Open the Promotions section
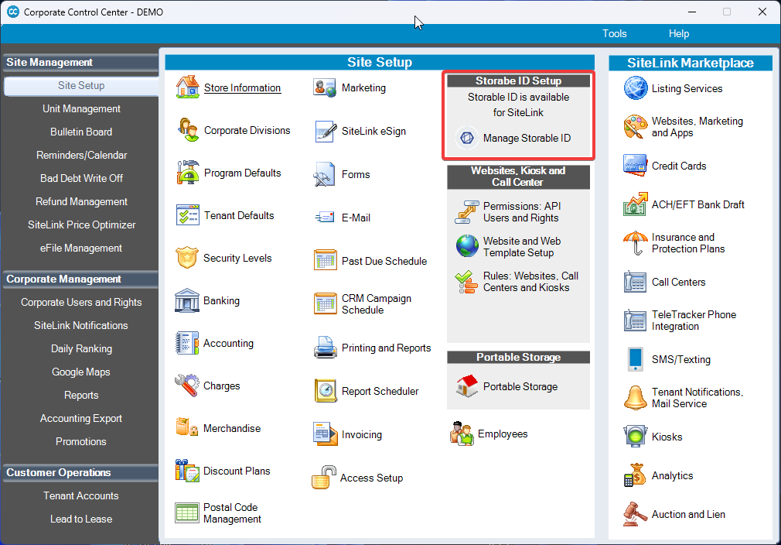This screenshot has height=545, width=781. (x=81, y=441)
